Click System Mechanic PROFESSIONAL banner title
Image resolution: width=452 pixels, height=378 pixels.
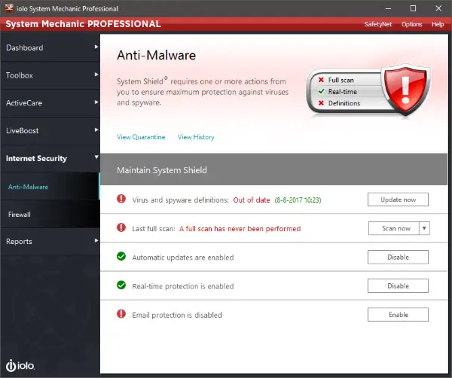(x=84, y=24)
